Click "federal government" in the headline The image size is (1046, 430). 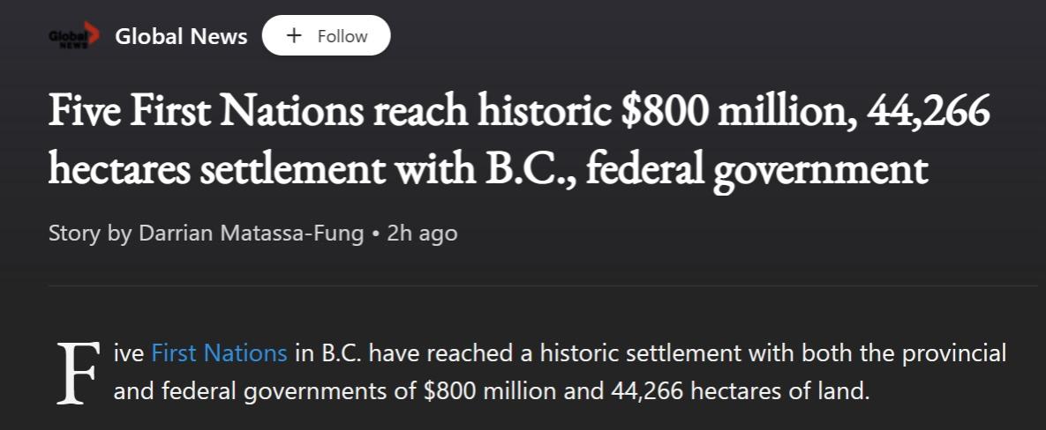pos(758,170)
